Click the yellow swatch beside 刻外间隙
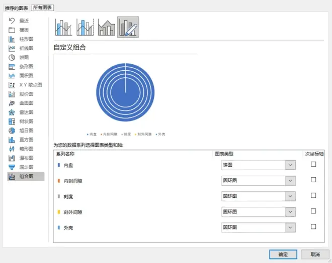The width and height of the screenshot is (332, 263). tap(59, 212)
